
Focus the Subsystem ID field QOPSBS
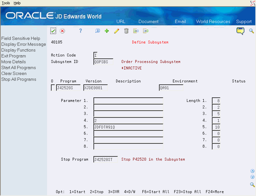click(x=103, y=62)
